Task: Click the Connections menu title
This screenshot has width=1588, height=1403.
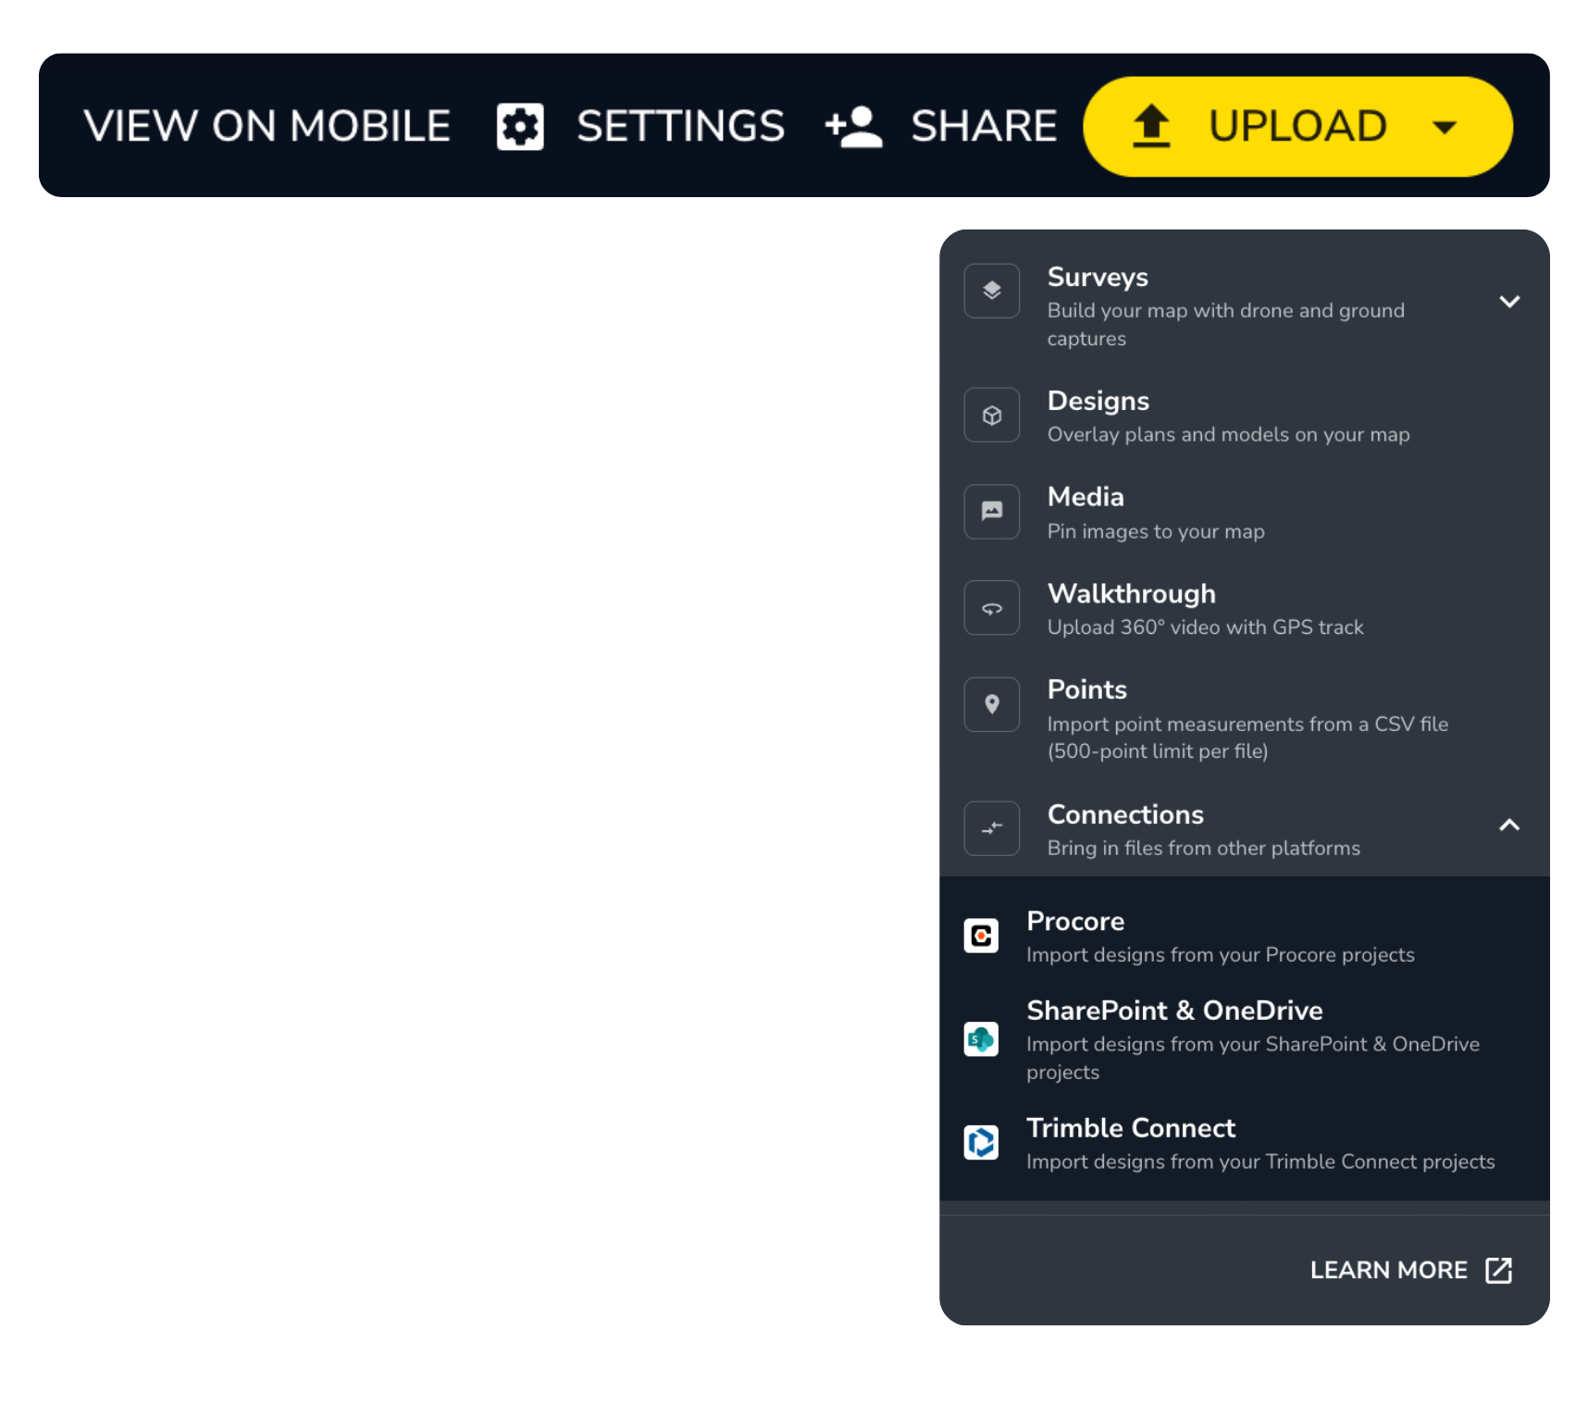Action: (x=1125, y=814)
